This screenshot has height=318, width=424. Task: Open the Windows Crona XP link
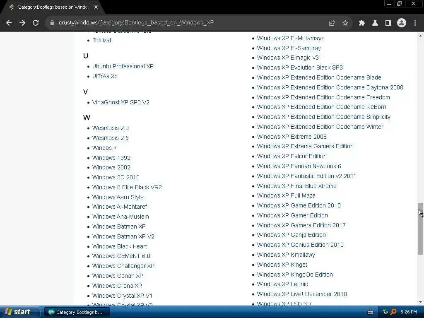[x=117, y=286]
